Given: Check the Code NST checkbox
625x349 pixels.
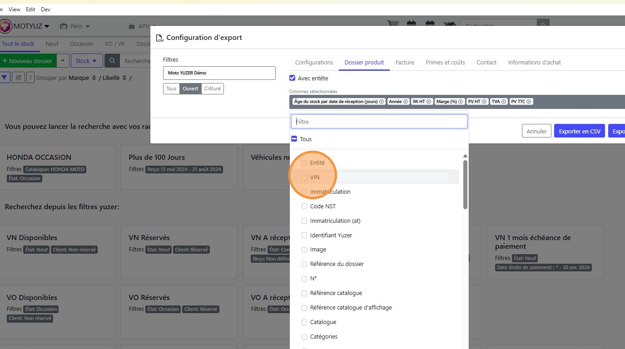Looking at the screenshot, I should 304,206.
